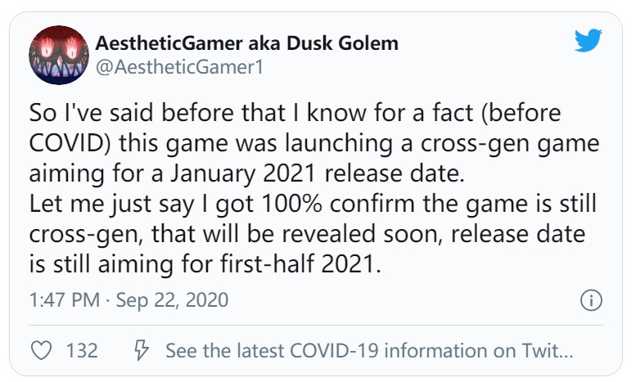Click the truncated "Twit…" end of the footer link
Screen dimensions: 636x382
548,352
